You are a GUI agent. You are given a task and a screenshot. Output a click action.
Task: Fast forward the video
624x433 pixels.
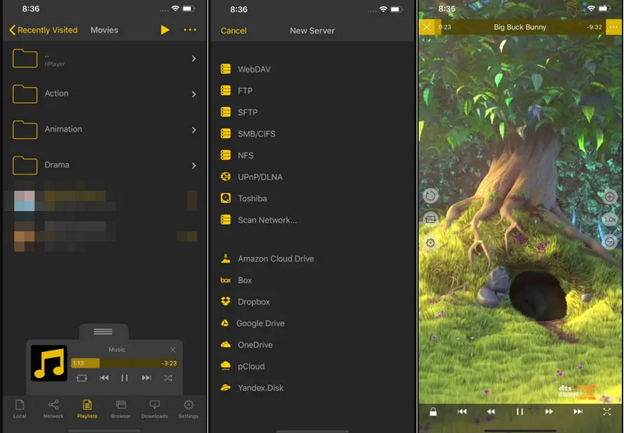tap(549, 411)
